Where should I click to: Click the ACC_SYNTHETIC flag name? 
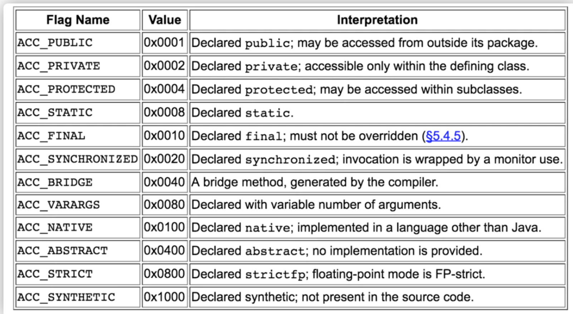point(67,297)
